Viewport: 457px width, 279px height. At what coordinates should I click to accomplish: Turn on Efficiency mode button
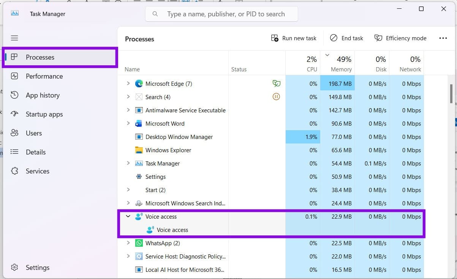[400, 38]
